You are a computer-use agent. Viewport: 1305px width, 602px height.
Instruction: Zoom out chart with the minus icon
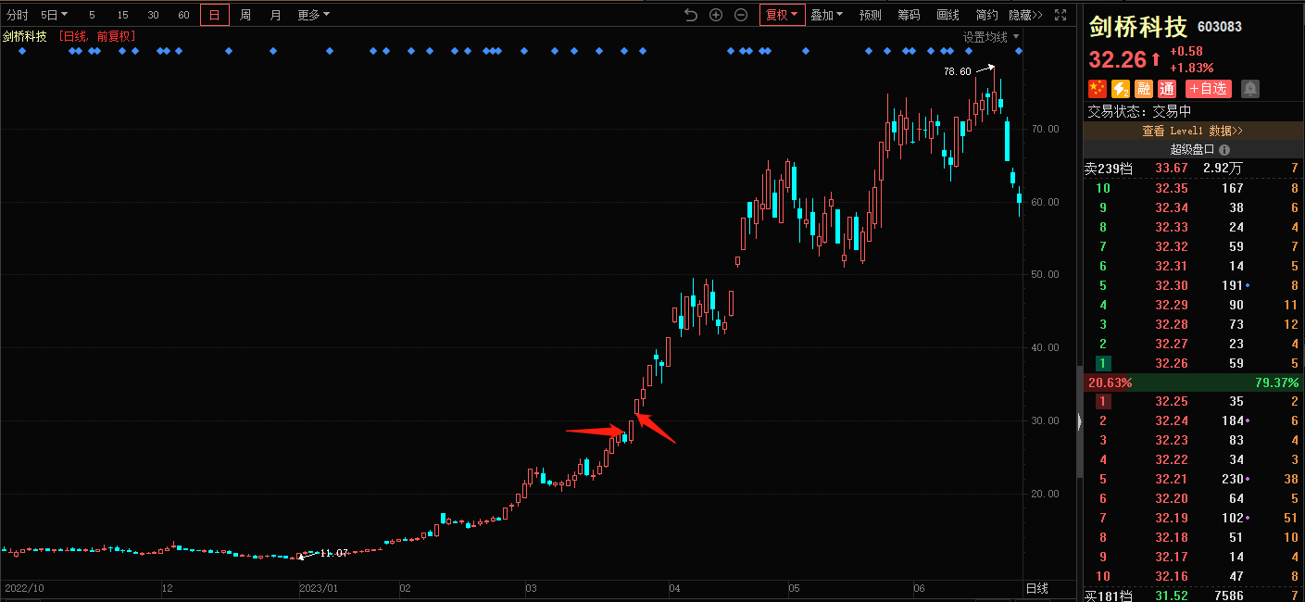click(x=741, y=15)
